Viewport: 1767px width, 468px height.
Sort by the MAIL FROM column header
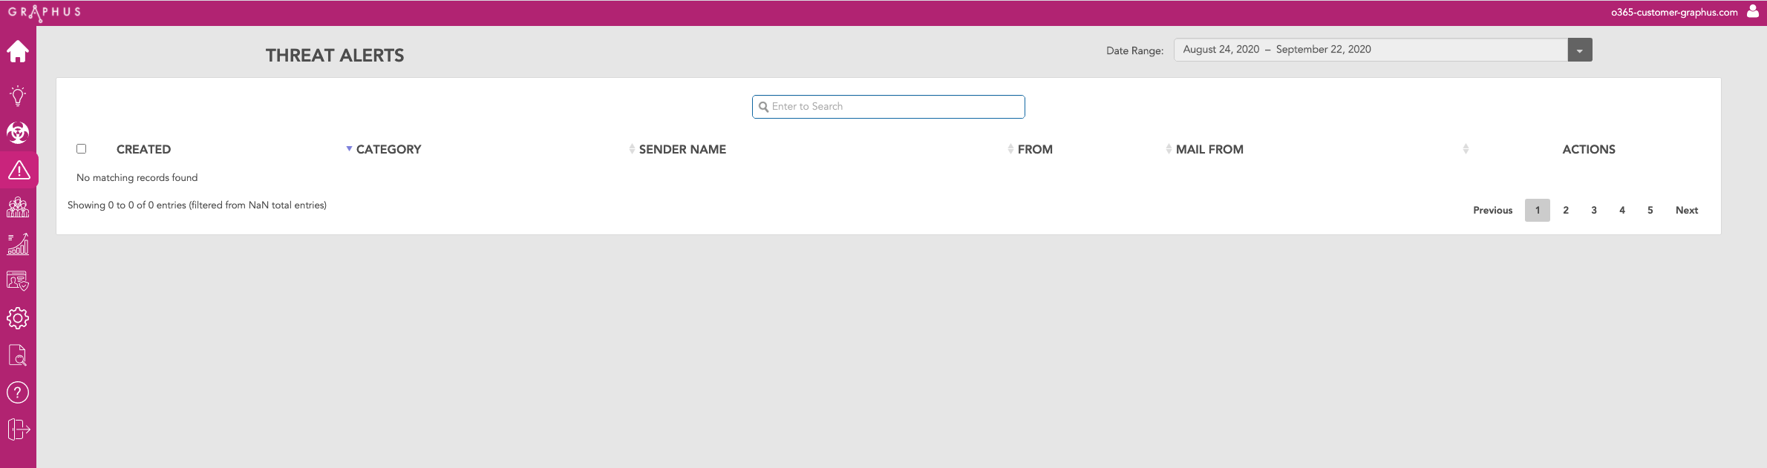tap(1209, 149)
